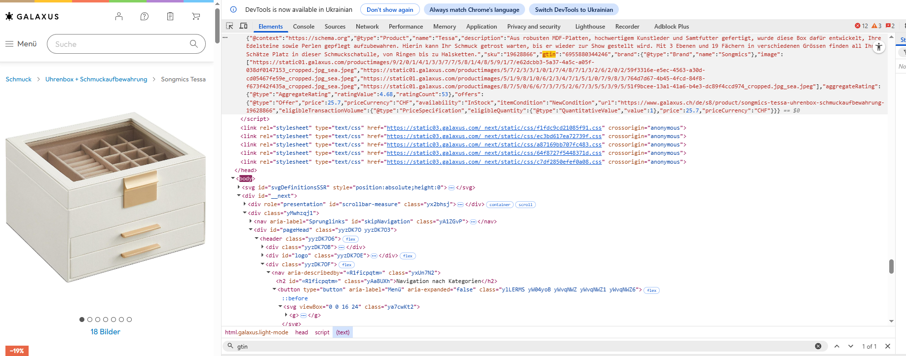Open the Application tab
Screen dimensions: 906x356
(x=482, y=27)
